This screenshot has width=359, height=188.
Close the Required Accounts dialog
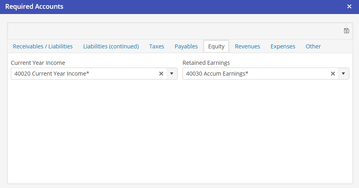click(349, 7)
